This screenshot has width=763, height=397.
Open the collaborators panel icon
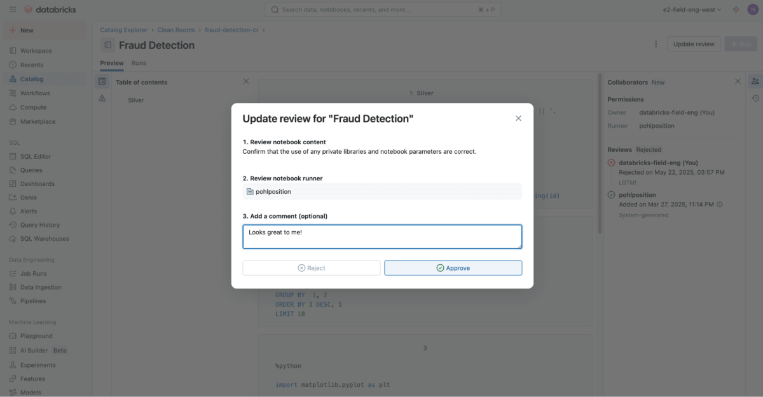pos(755,81)
